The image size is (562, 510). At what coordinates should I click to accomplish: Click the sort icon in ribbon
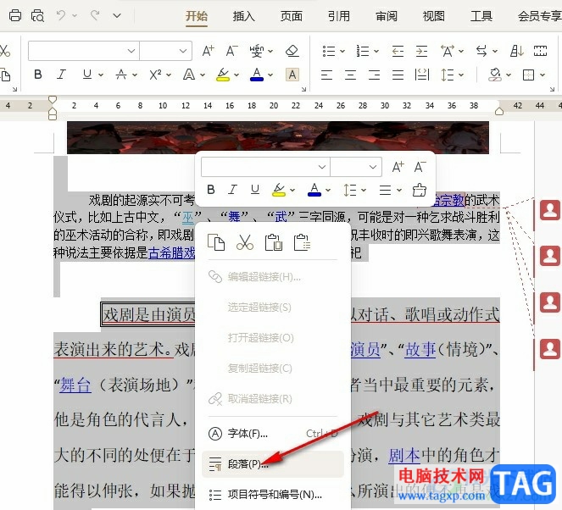coord(516,51)
